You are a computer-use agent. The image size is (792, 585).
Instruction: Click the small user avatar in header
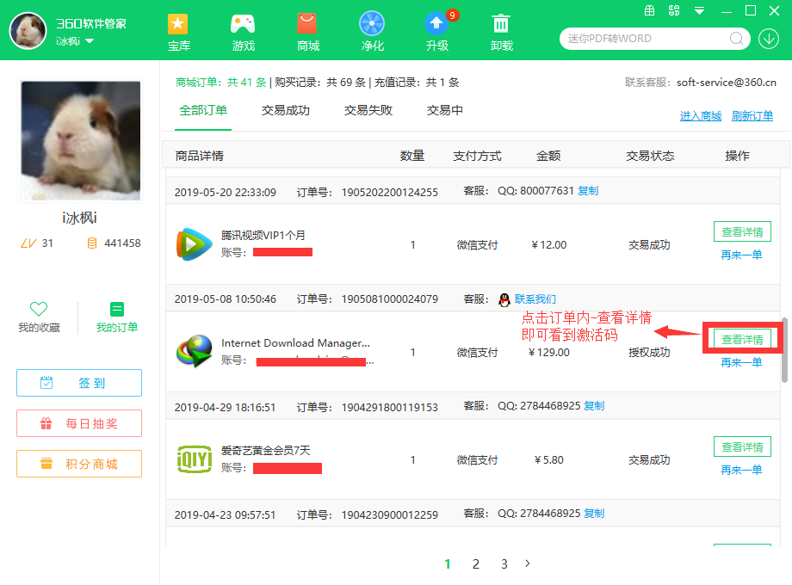coord(28,30)
